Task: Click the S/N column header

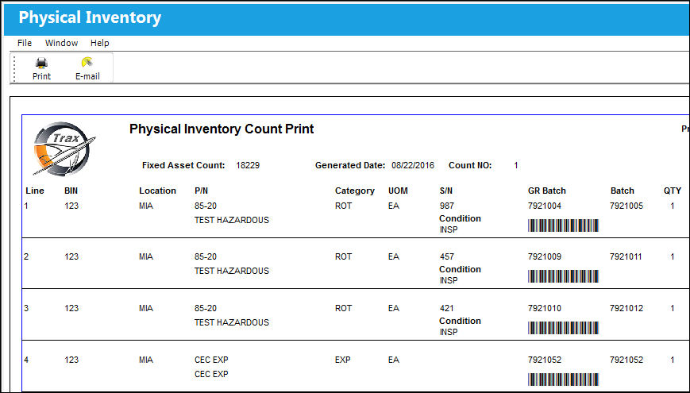Action: point(445,191)
